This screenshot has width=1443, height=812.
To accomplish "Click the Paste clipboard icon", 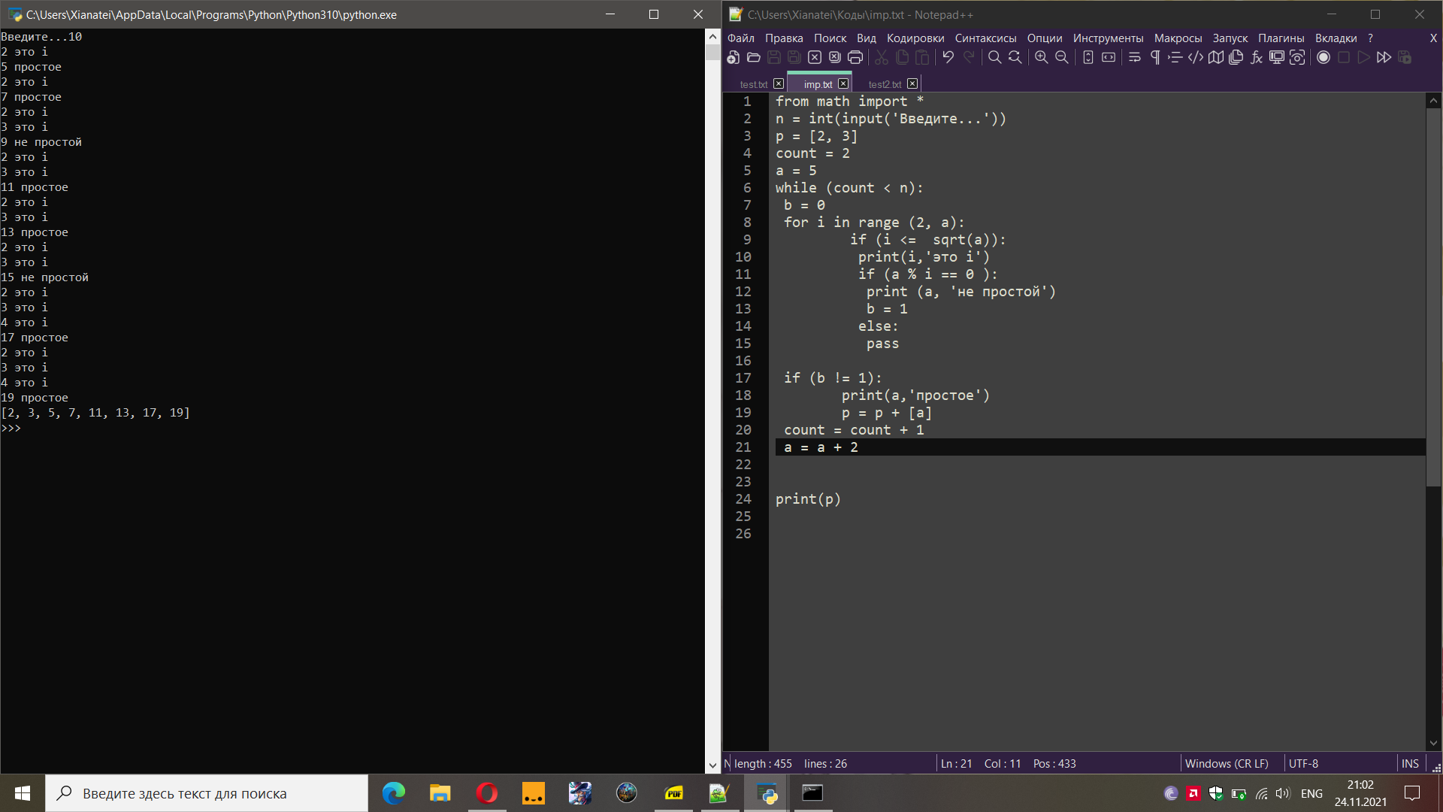I will point(922,58).
